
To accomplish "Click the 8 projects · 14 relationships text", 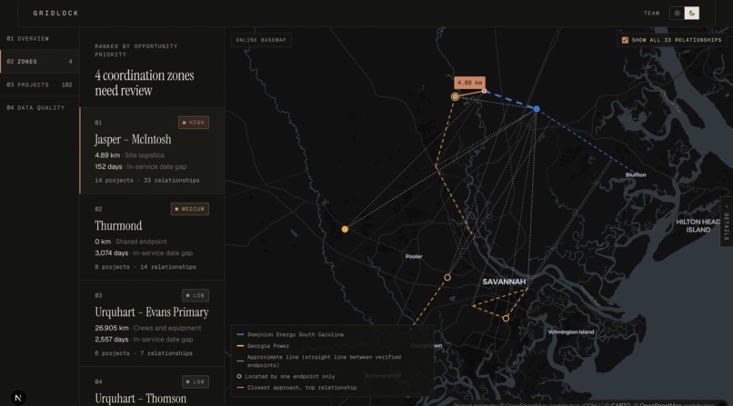I will pos(146,267).
